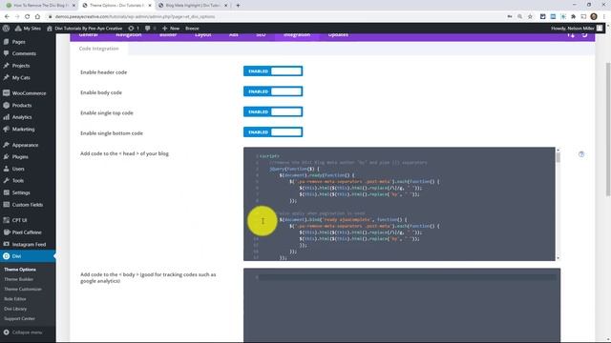Switch to the SEO tab
Screen dimensions: 611x343
(261, 35)
